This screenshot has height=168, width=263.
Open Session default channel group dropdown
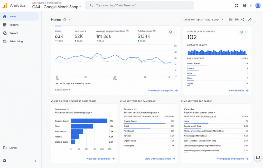click(x=141, y=113)
